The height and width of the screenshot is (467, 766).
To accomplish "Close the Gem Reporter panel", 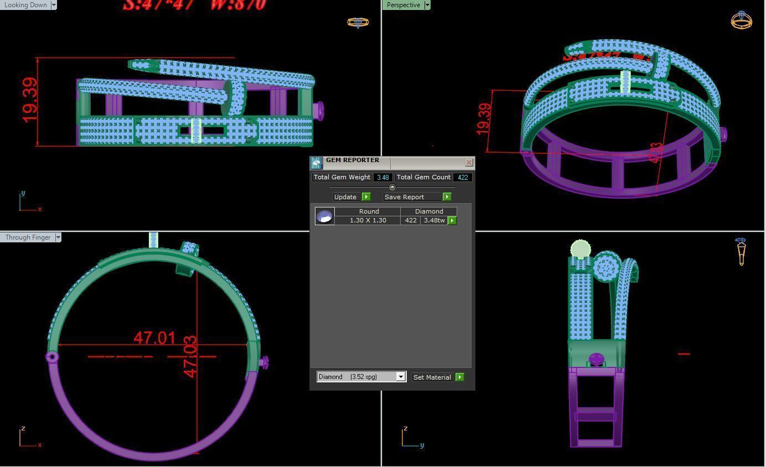I will [469, 162].
